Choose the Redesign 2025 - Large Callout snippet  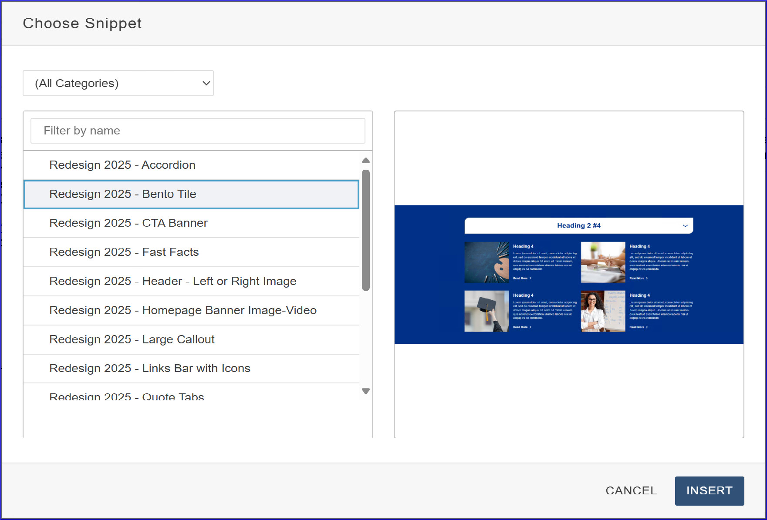[x=132, y=339]
